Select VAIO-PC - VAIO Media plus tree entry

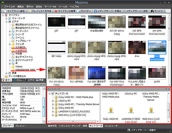[x=76, y=97]
